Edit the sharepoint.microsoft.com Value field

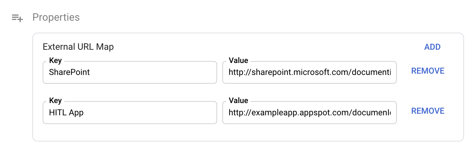[309, 72]
